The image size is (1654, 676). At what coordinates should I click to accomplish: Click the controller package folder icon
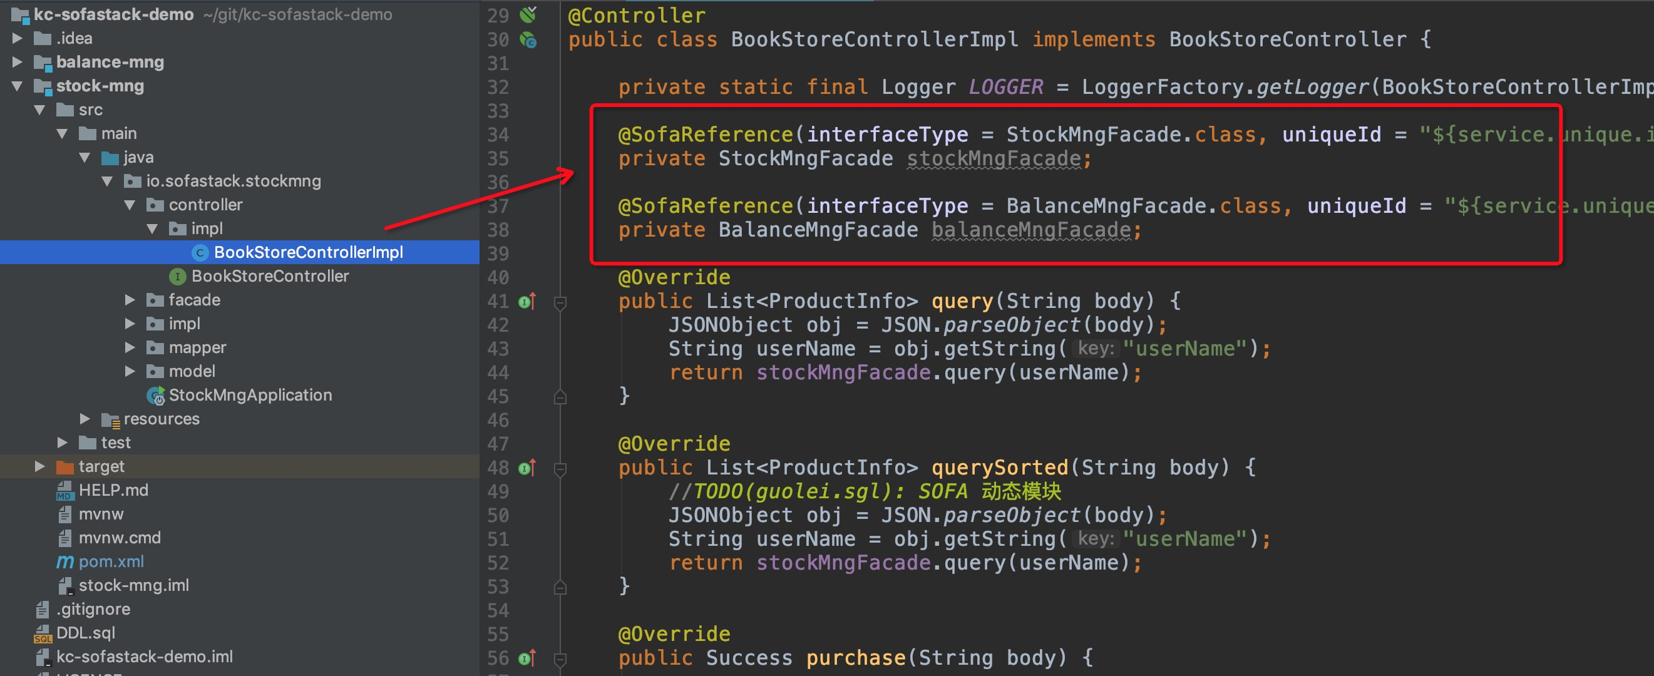[155, 205]
